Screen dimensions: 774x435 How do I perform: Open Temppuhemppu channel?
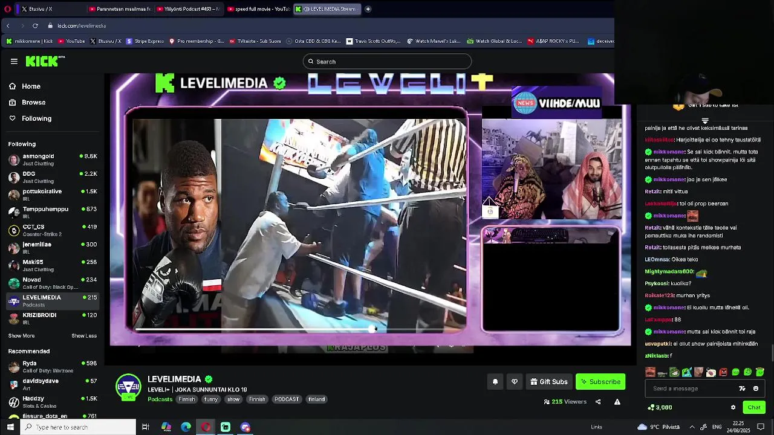tap(52, 212)
